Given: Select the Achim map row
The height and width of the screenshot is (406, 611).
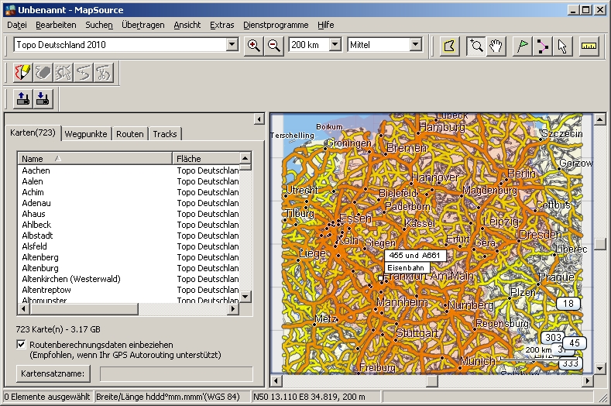Looking at the screenshot, I should [129, 192].
